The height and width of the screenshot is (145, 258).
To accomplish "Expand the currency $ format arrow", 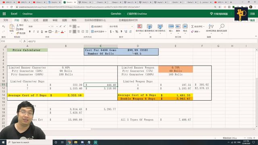I will 113,31.
